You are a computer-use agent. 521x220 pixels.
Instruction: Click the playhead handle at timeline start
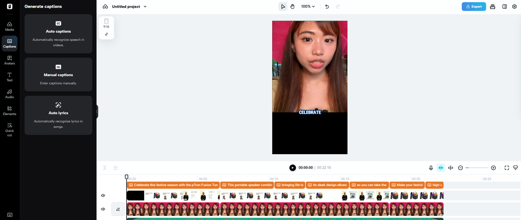127,177
